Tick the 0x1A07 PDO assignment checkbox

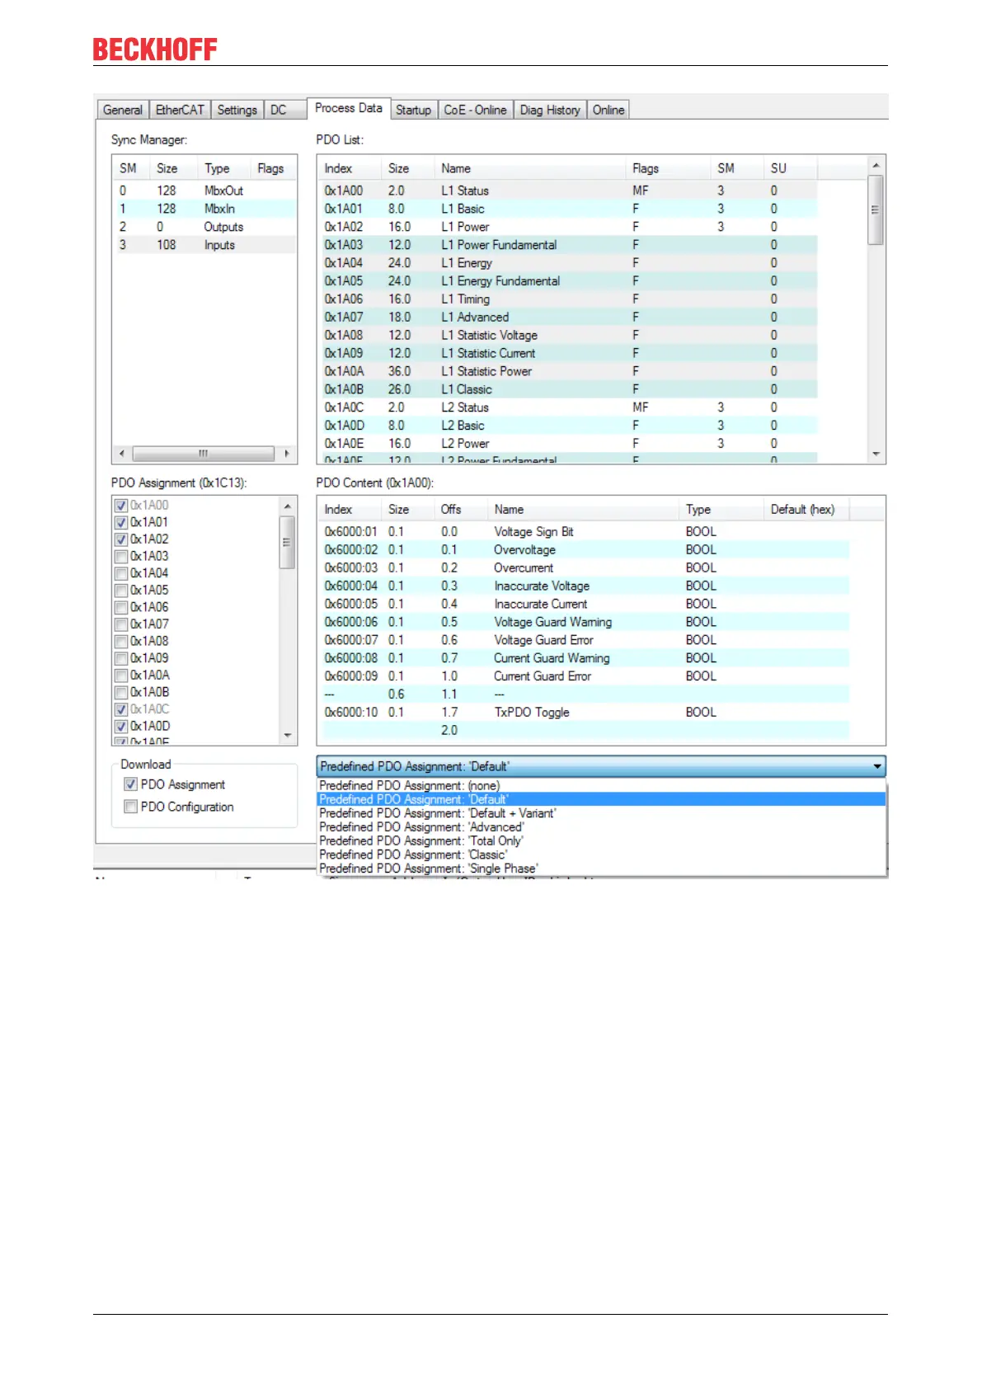tap(121, 624)
